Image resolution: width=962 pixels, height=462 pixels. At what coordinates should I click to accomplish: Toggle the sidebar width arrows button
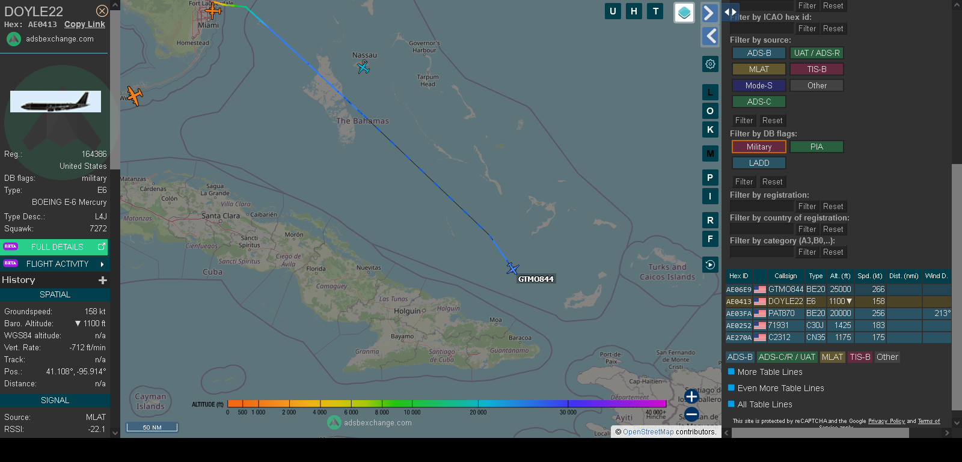point(730,11)
